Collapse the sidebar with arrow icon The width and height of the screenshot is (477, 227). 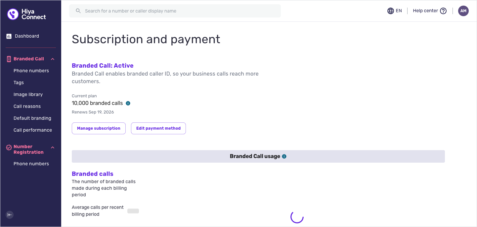(x=10, y=215)
